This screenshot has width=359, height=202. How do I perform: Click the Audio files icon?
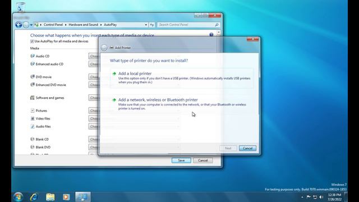pyautogui.click(x=33, y=126)
